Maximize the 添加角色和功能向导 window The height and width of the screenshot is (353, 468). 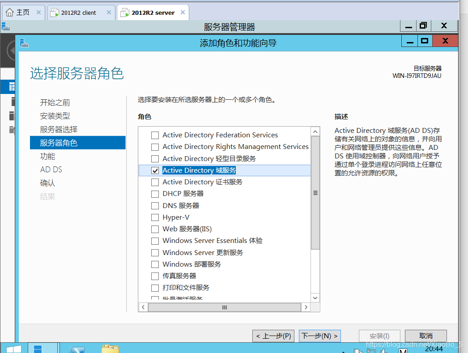click(x=425, y=41)
